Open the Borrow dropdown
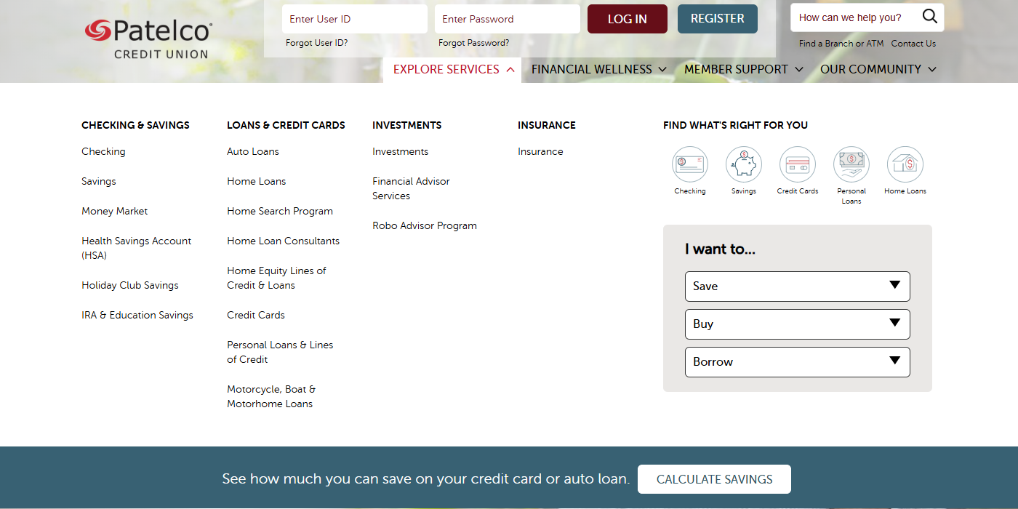The width and height of the screenshot is (1018, 509). (797, 362)
